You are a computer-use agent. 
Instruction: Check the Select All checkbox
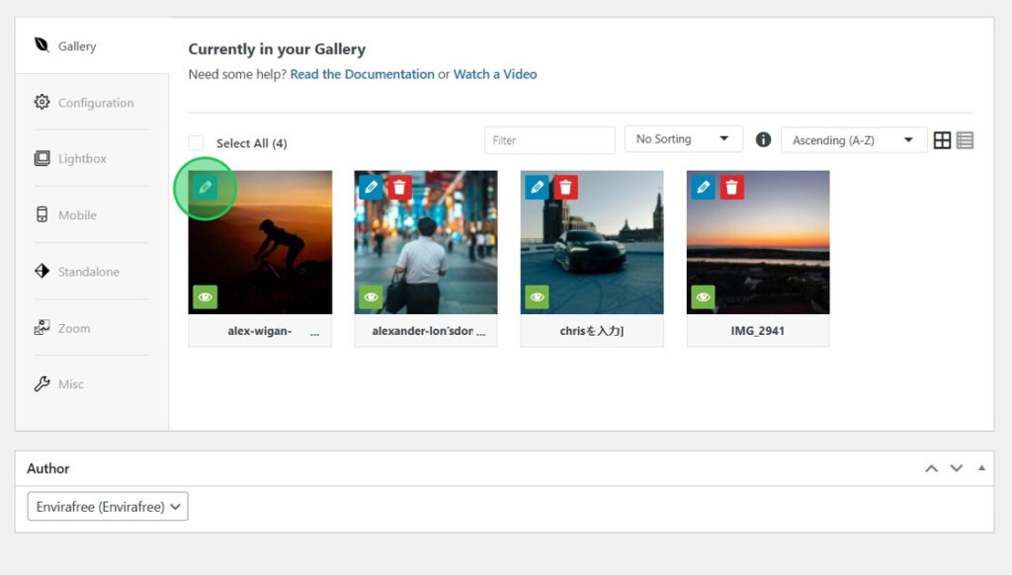pyautogui.click(x=196, y=143)
